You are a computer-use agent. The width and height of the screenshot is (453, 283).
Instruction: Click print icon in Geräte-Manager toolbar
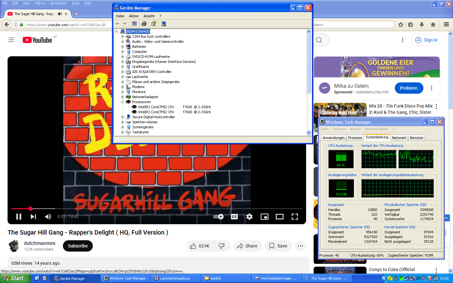[144, 24]
